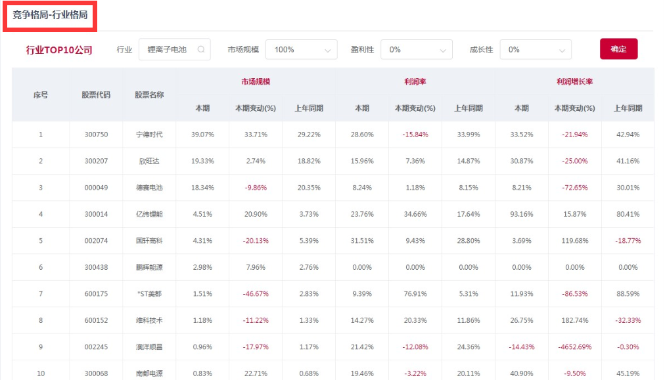Select the 亿纬锂能 row name

coord(149,214)
